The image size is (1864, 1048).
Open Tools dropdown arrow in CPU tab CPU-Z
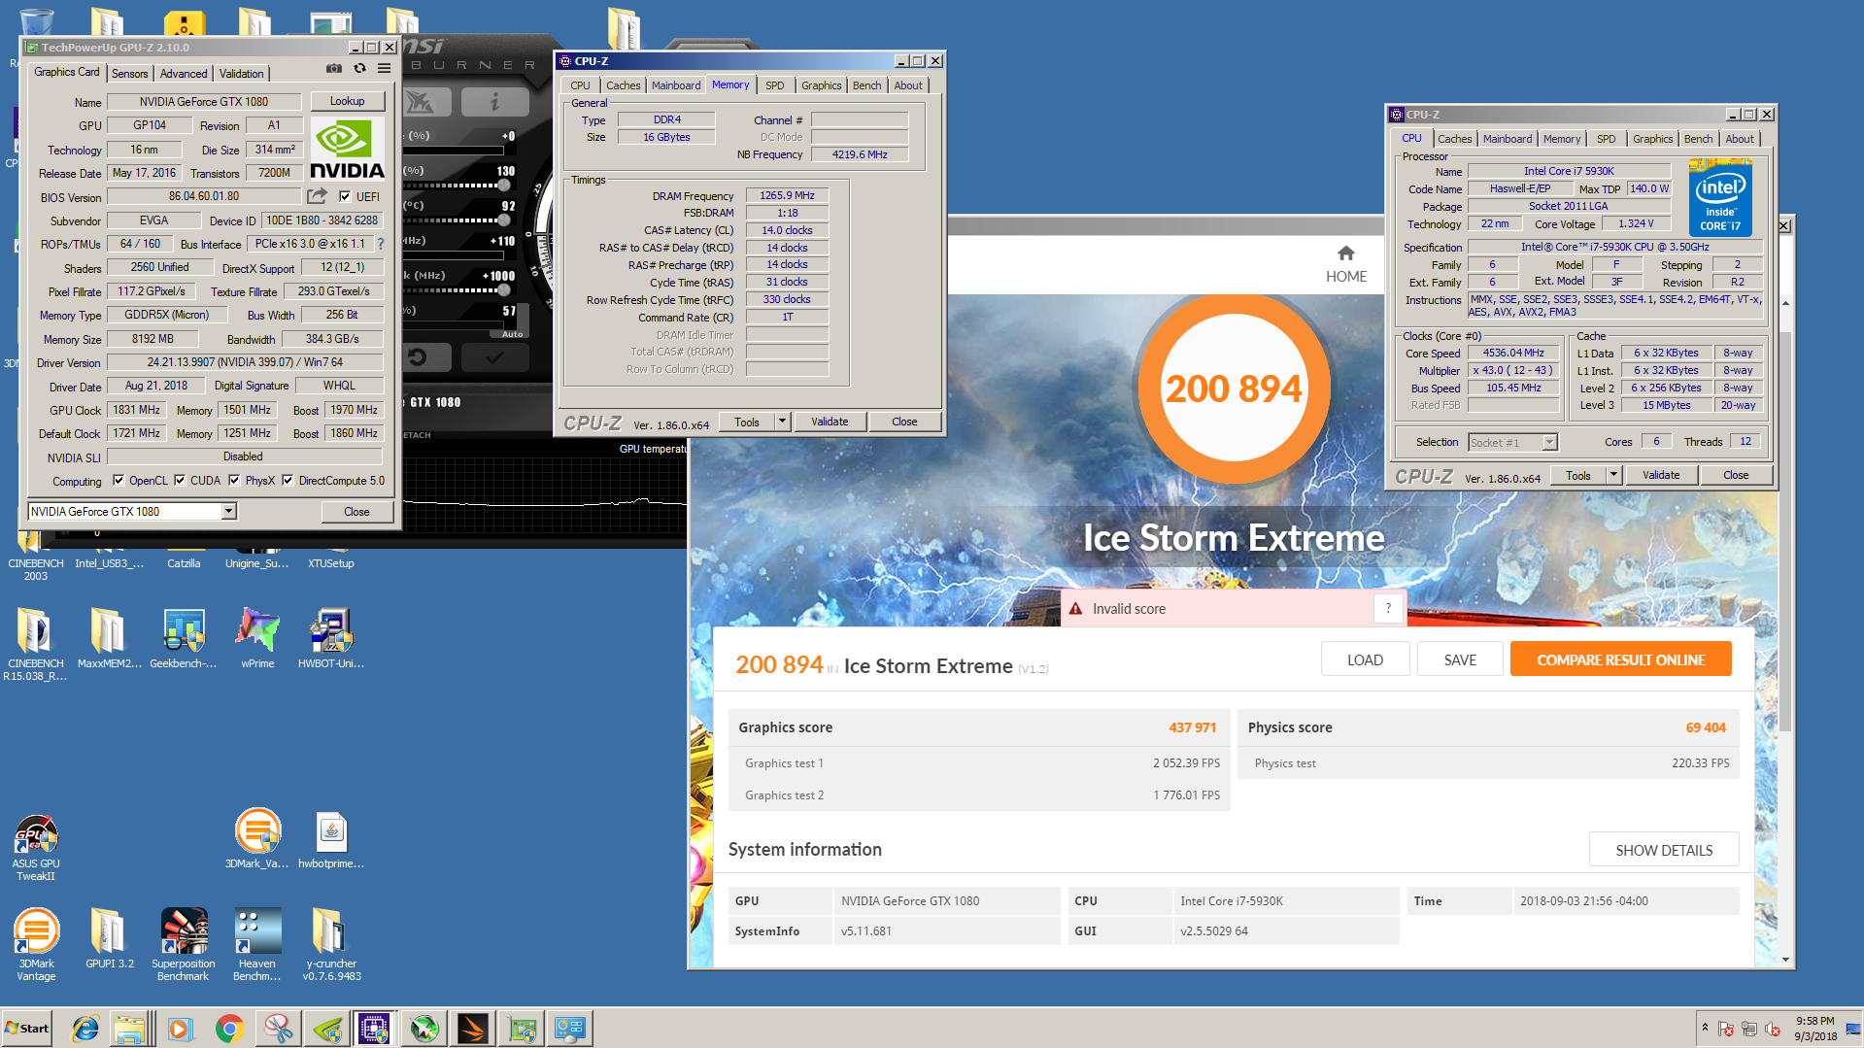1613,475
